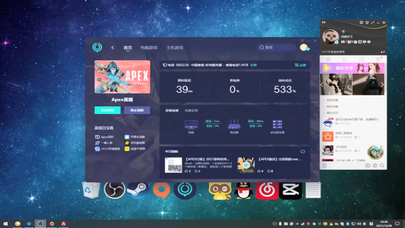Image resolution: width=405 pixels, height=228 pixels.
Task: Click the UU accelerator logo icon
Action: (97, 47)
